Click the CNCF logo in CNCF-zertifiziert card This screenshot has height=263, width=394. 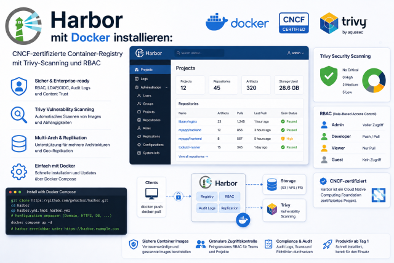point(379,195)
